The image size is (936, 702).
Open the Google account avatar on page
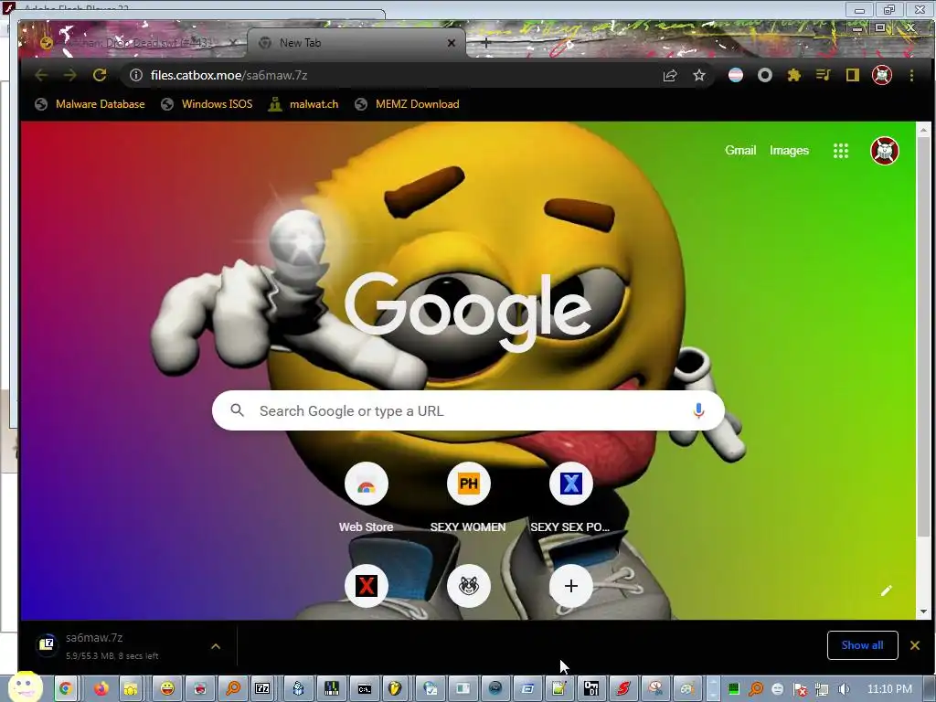click(884, 151)
